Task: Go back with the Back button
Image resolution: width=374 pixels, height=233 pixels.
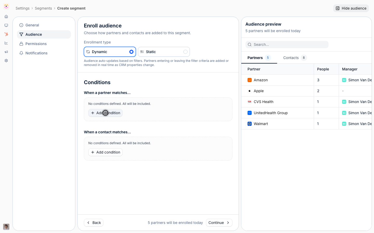Action: point(94,223)
